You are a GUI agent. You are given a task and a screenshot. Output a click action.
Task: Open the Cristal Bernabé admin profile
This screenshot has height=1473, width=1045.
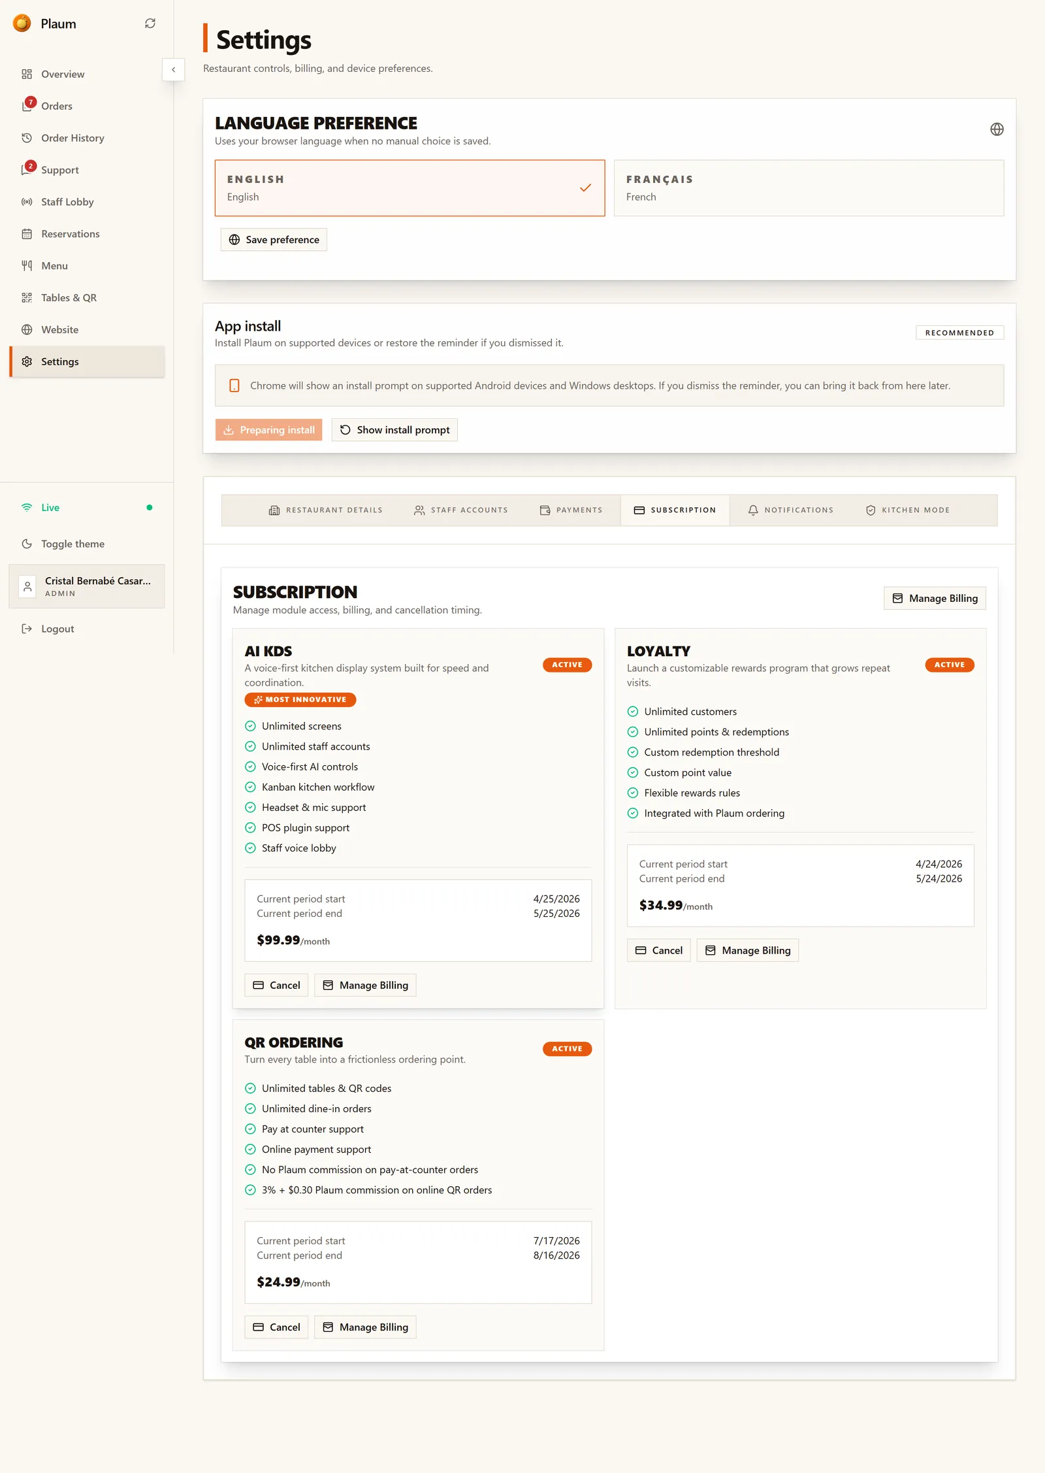tap(87, 586)
